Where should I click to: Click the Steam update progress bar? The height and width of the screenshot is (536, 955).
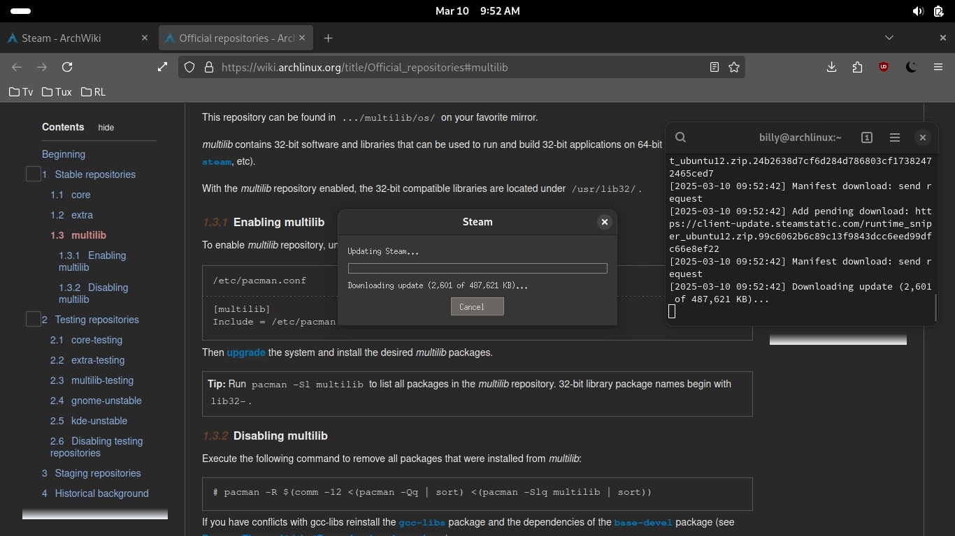(477, 268)
